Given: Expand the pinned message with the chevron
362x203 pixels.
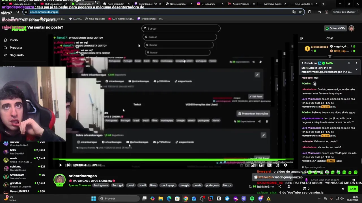Looking at the screenshot, I should 356,69.
